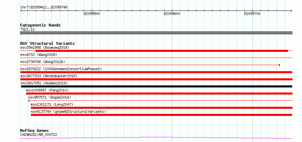The image size is (302, 142).
Task: Click the CACNA2D1|NM_000722 gene label
Action: point(39,135)
